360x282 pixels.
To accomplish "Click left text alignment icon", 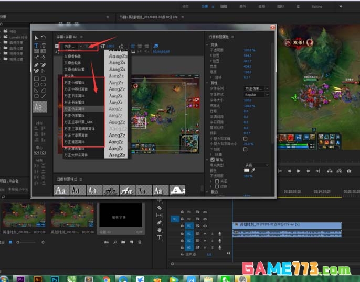I will pyautogui.click(x=133, y=46).
